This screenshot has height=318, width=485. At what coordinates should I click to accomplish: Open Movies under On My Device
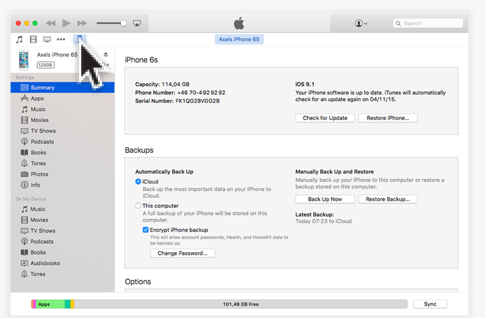click(x=62, y=220)
